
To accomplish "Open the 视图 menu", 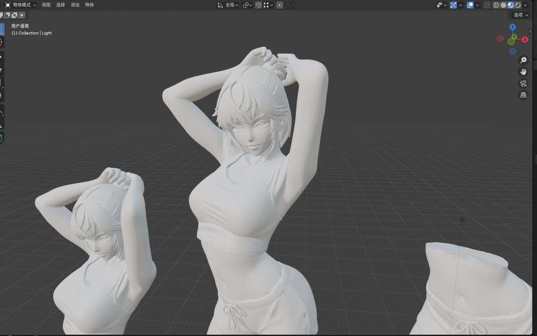I will click(46, 5).
